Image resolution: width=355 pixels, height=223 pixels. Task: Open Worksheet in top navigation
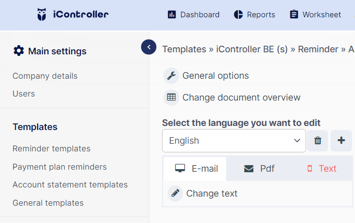point(315,15)
